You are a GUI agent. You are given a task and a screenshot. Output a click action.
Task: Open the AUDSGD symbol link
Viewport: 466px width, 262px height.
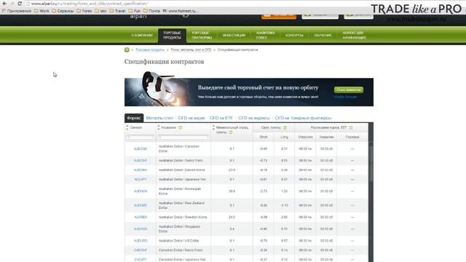pyautogui.click(x=141, y=229)
